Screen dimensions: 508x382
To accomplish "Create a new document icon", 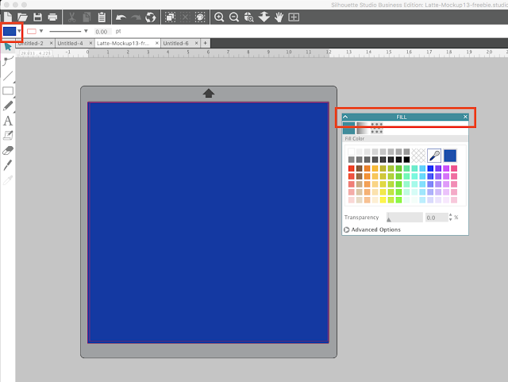I will pyautogui.click(x=7, y=17).
